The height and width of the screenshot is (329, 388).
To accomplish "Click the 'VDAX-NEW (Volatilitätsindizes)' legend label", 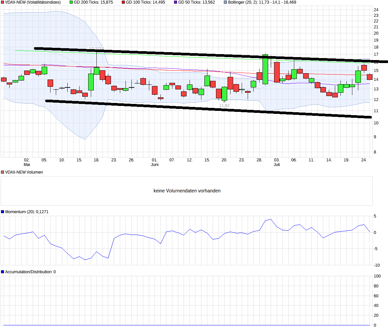I will [33, 2].
